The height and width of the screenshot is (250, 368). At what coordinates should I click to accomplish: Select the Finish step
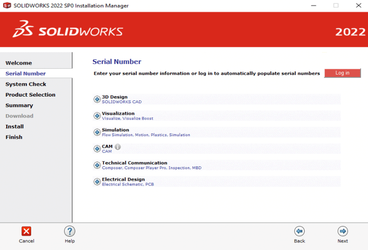point(14,137)
